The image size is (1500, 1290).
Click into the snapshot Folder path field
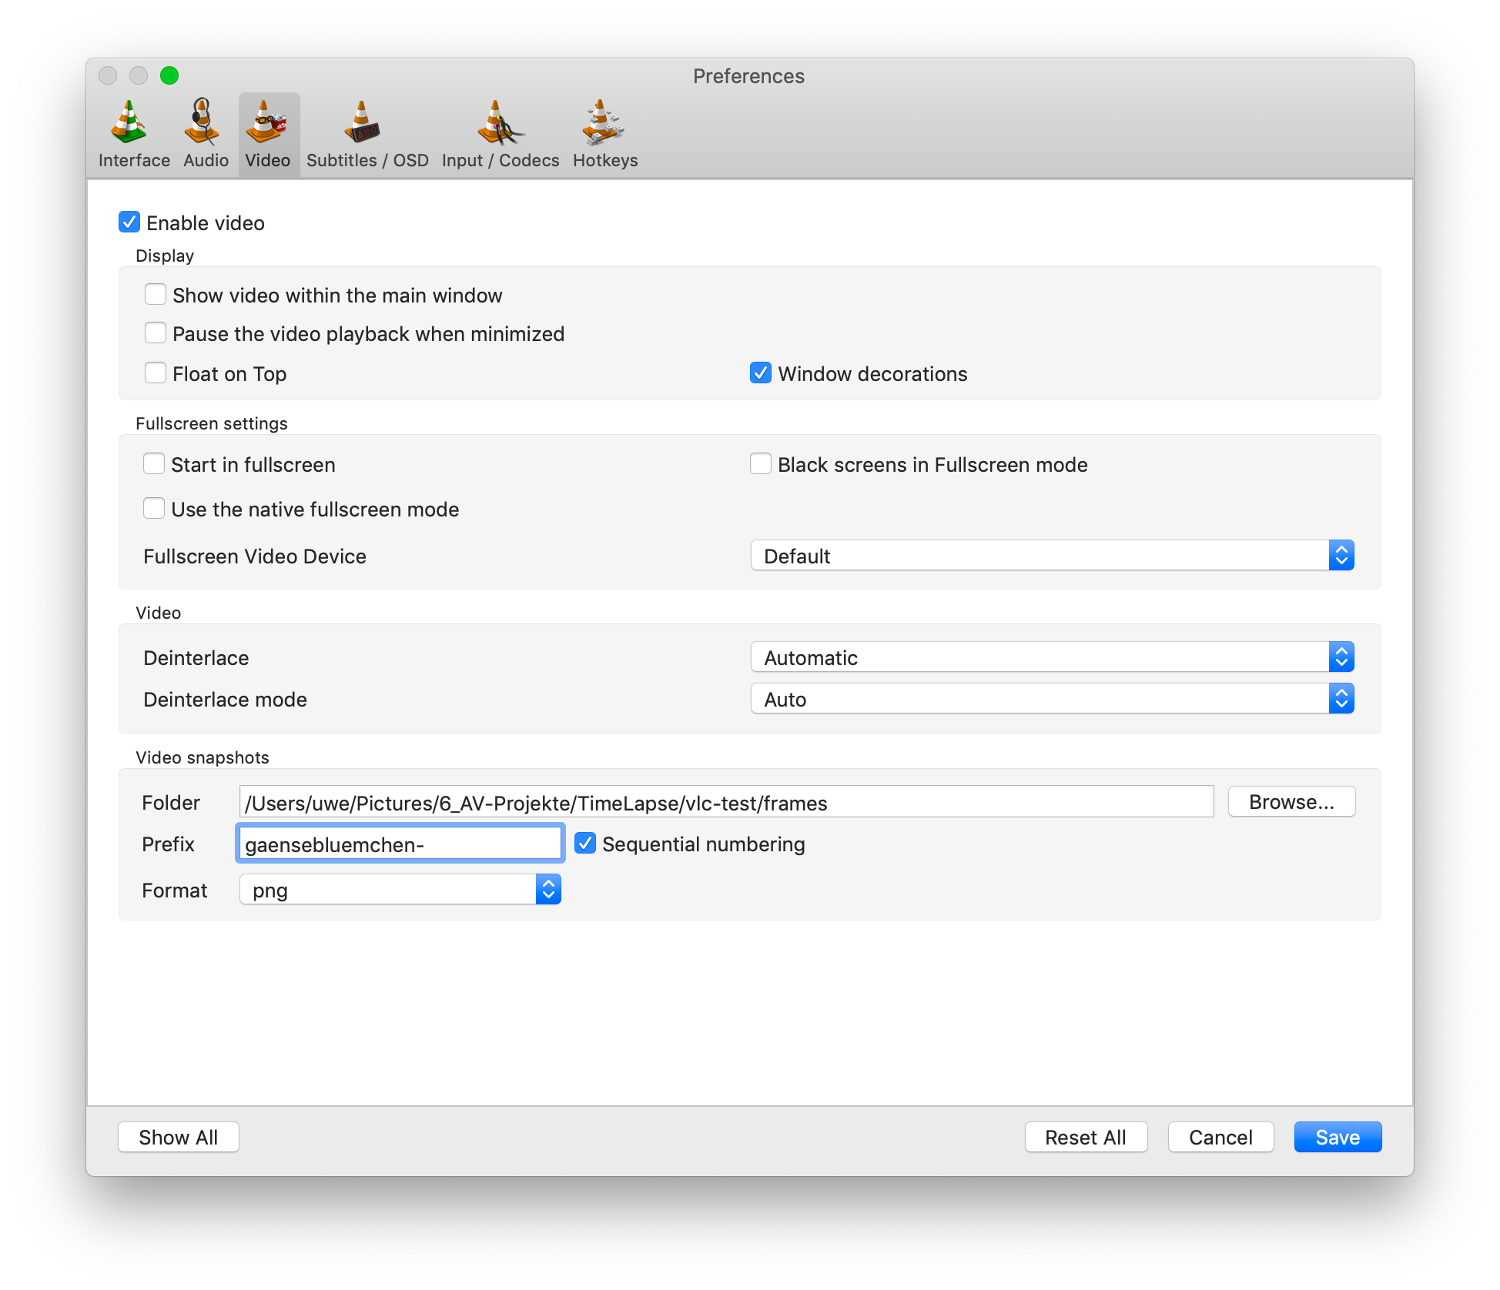[x=725, y=802]
